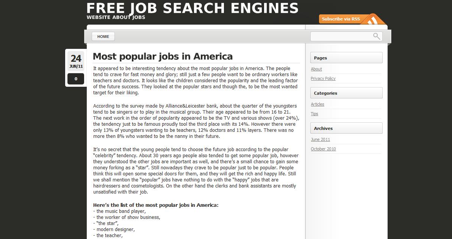This screenshot has width=452, height=239.
Task: Open the HOME menu item
Action: (103, 36)
